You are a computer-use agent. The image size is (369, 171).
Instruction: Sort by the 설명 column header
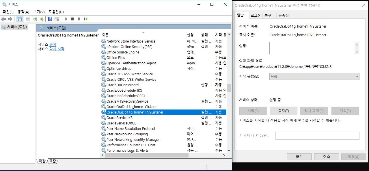[192, 34]
